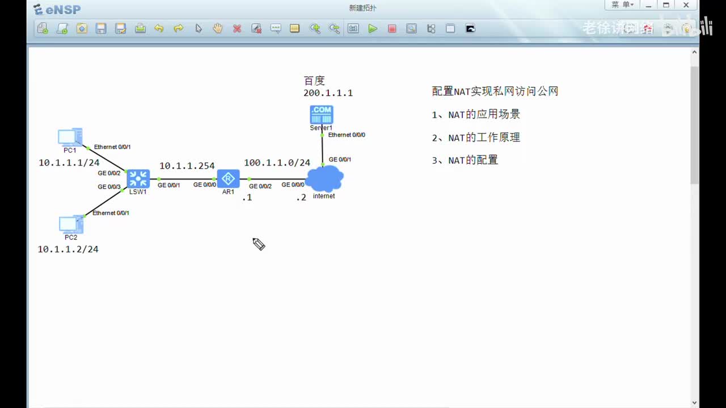Redo the last undone action
This screenshot has height=408, width=726.
178,28
